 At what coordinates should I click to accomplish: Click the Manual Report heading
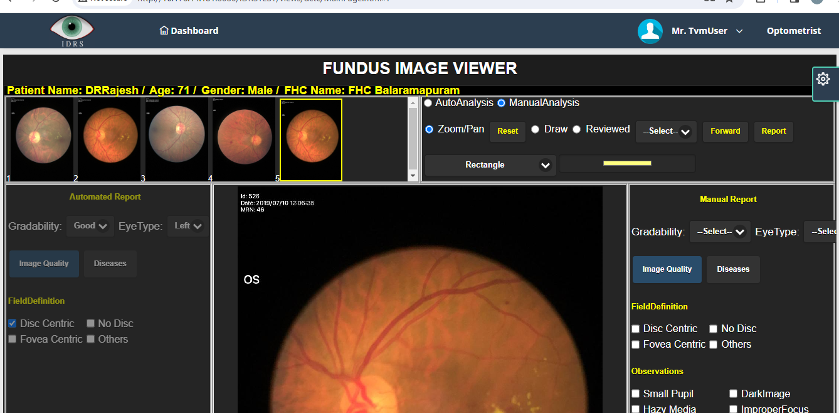coord(728,200)
